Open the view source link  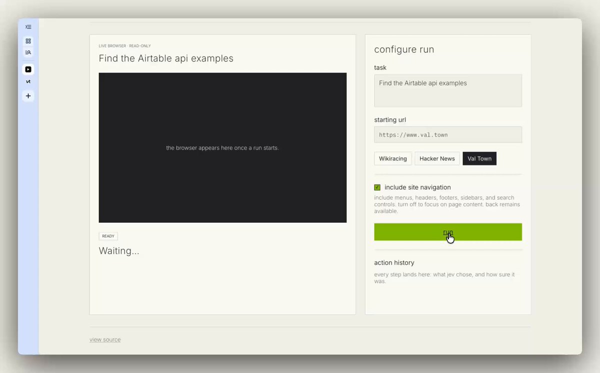tap(105, 340)
